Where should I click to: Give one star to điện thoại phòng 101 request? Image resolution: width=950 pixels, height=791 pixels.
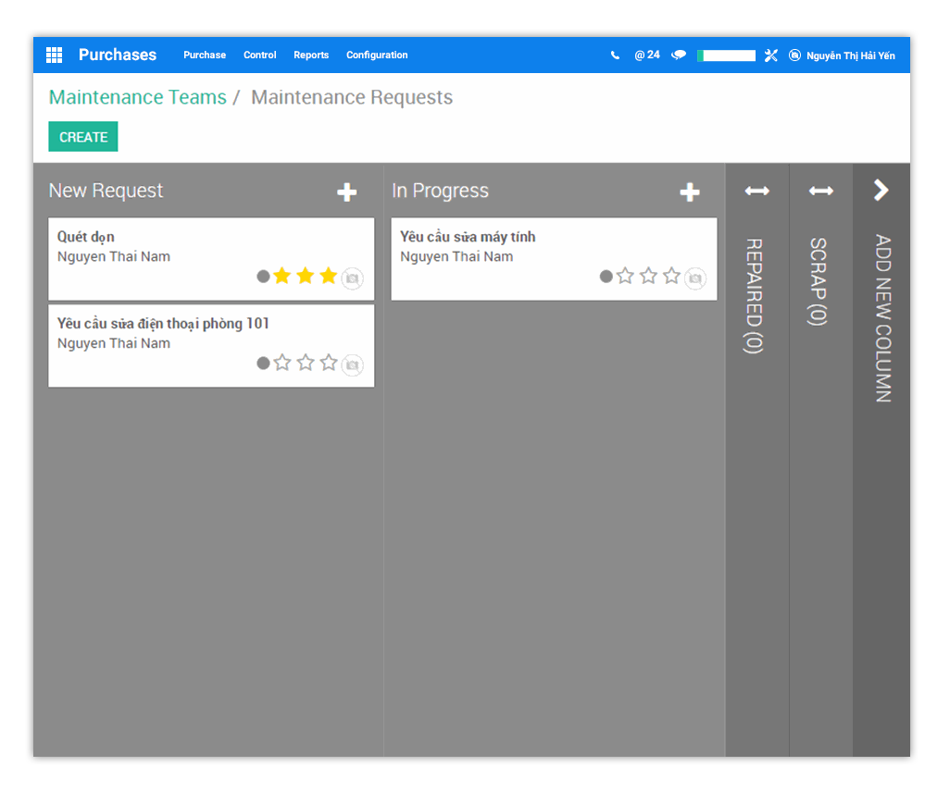click(x=282, y=363)
